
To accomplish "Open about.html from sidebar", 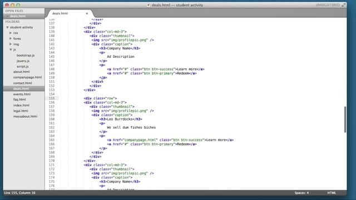I will pos(21,72).
